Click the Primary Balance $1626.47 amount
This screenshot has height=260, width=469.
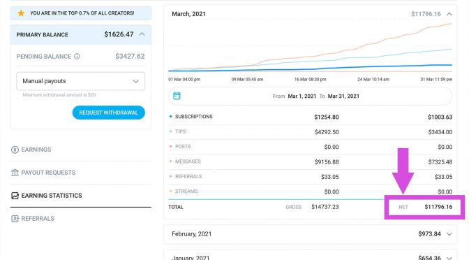pyautogui.click(x=119, y=34)
